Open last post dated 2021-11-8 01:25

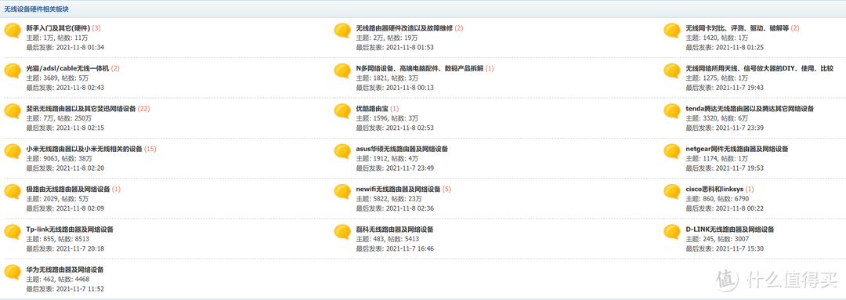point(739,48)
